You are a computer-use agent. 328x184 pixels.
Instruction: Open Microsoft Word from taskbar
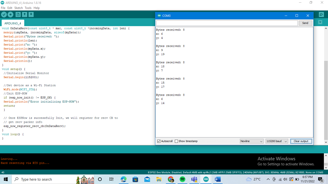(218, 179)
